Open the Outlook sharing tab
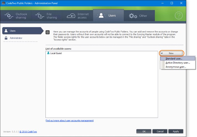Screen dimensions: 197x137 point(16,16)
